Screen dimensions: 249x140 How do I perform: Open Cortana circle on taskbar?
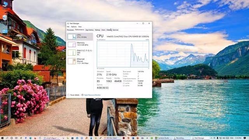coord(12,138)
